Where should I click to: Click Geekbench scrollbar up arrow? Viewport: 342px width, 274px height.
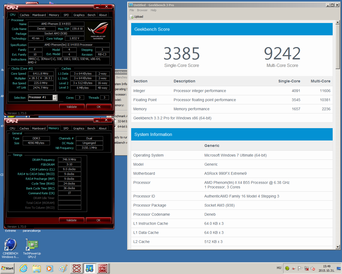point(338,22)
